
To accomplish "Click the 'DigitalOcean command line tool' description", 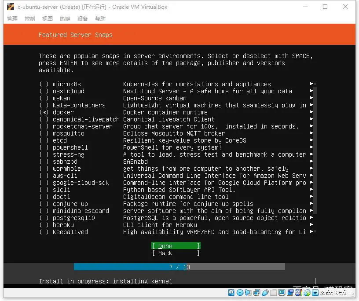I will coord(176,197).
